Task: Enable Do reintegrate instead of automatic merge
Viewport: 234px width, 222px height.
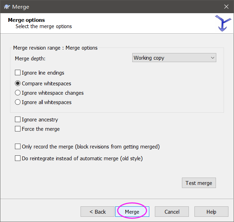Action: pyautogui.click(x=18, y=159)
